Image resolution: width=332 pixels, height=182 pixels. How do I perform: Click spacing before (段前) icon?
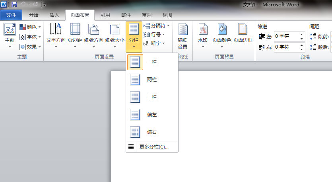tap(313, 37)
